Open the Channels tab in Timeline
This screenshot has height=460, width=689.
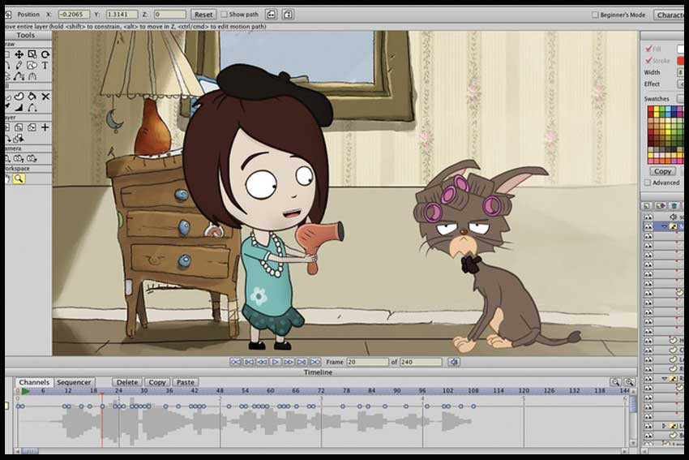[x=35, y=382]
